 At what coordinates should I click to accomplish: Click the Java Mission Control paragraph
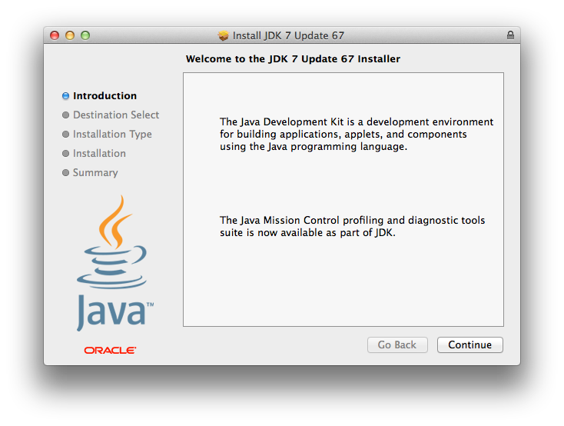point(352,226)
